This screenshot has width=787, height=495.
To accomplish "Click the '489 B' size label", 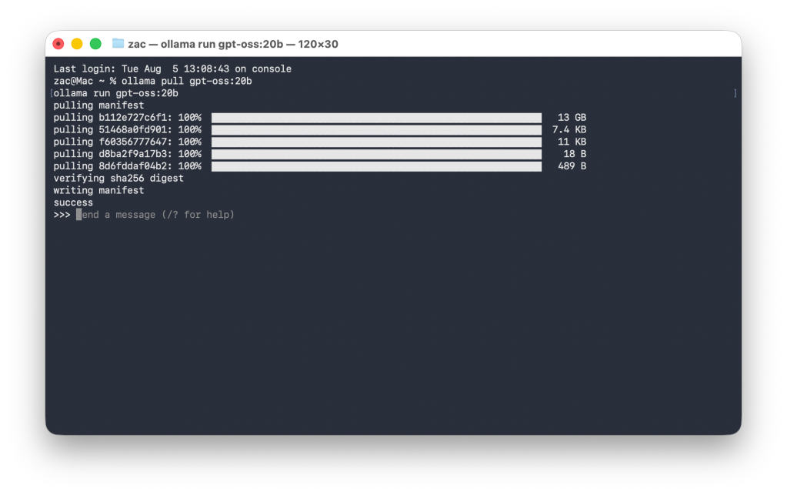I will (x=572, y=166).
